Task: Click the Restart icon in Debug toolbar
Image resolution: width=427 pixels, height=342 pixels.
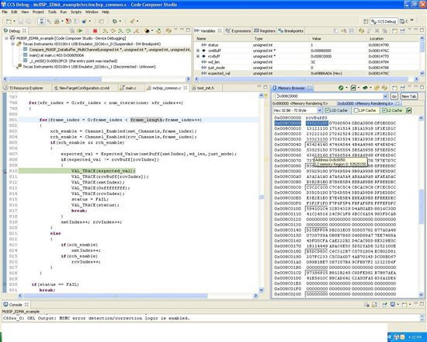Action: pyautogui.click(x=158, y=31)
